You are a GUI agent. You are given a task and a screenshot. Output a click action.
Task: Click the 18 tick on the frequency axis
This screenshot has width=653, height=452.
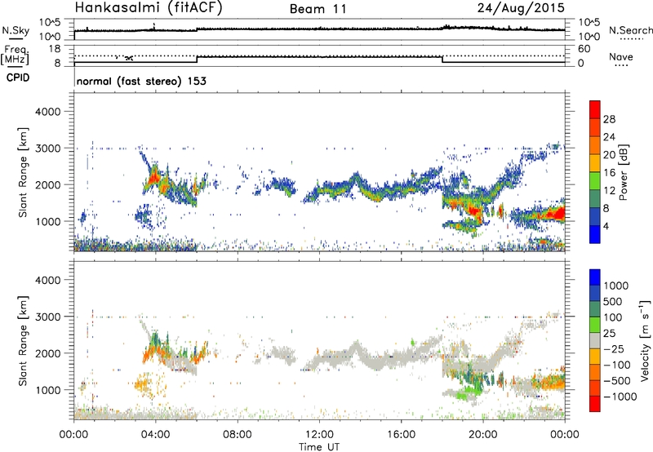pyautogui.click(x=55, y=49)
